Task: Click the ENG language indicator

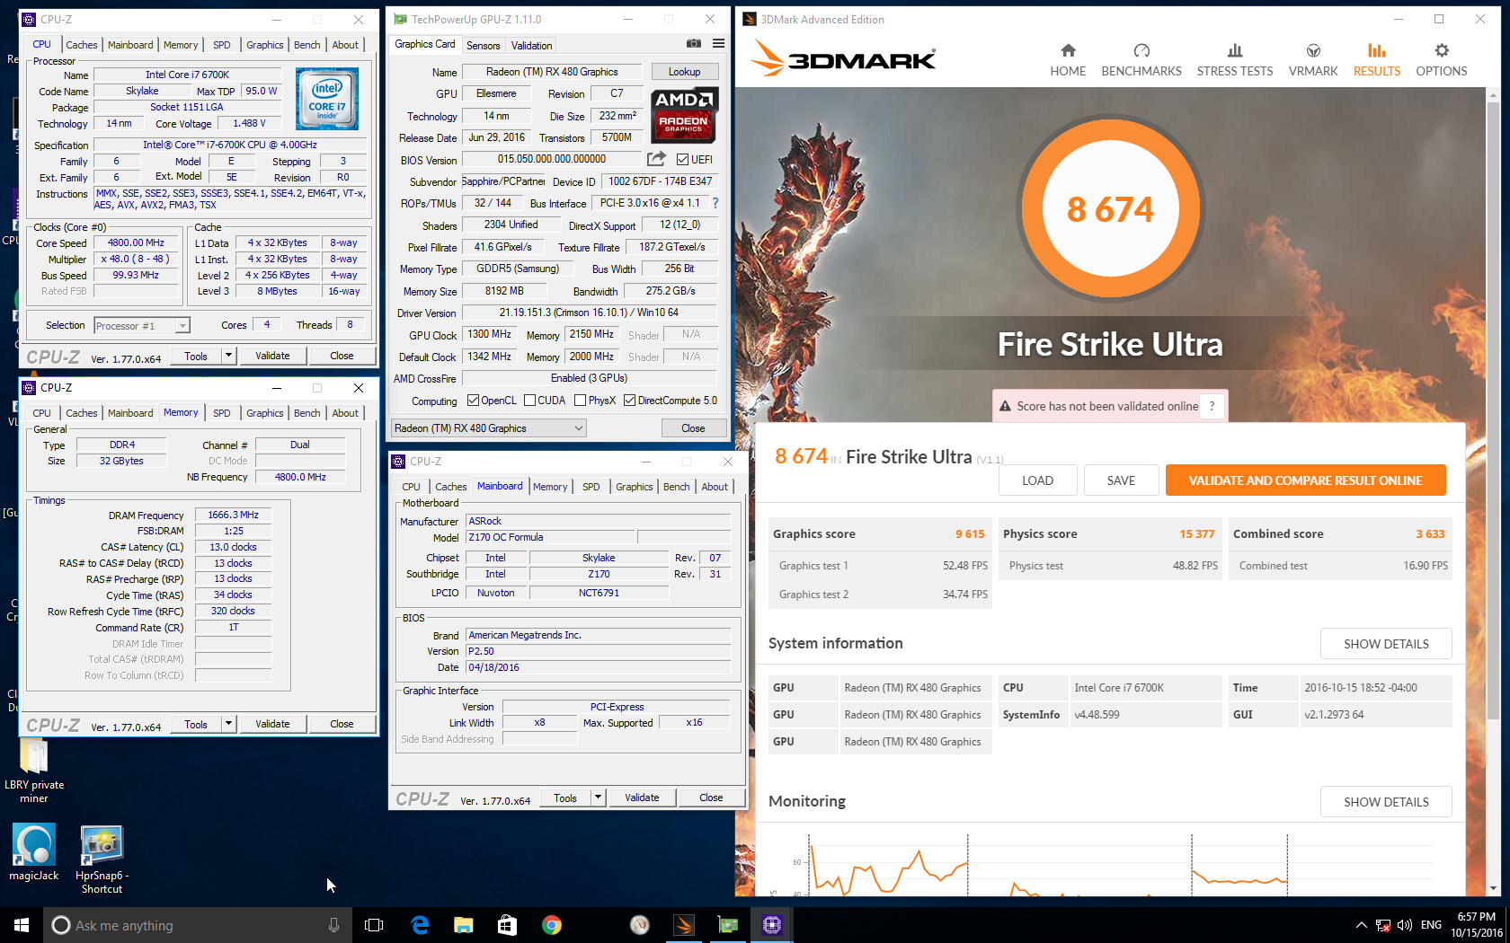Action: (x=1432, y=925)
